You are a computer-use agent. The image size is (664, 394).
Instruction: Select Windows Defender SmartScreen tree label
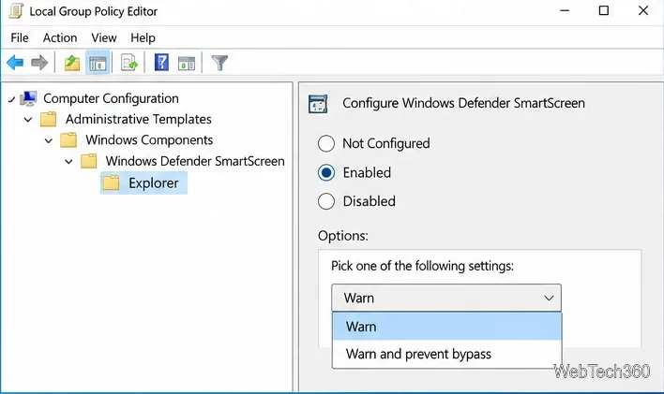tap(195, 161)
